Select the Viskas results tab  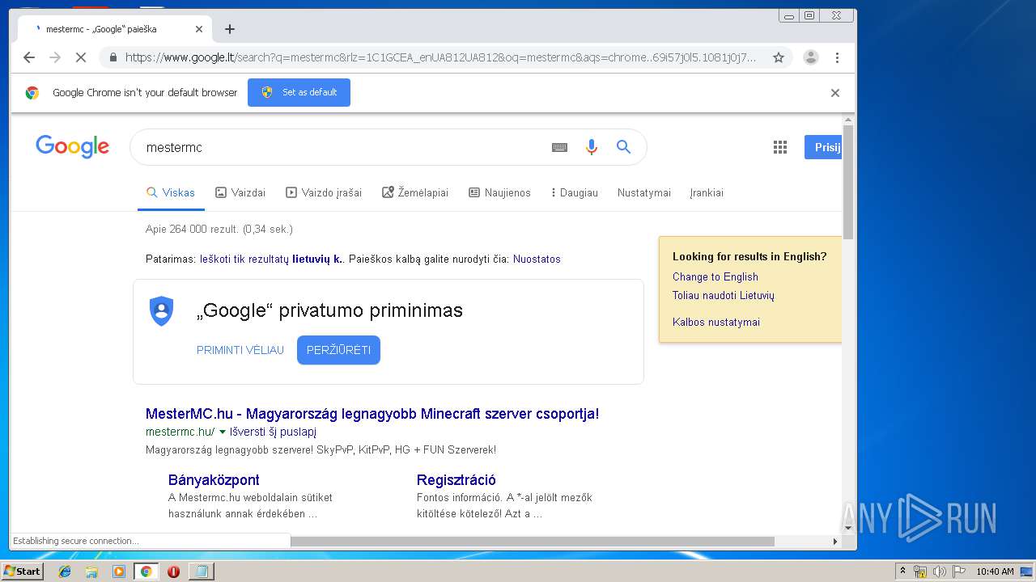pyautogui.click(x=171, y=192)
